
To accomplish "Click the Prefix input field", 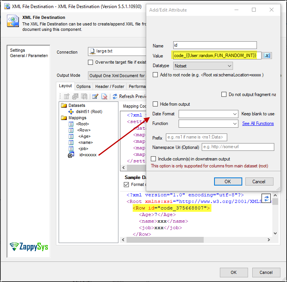I will point(196,137).
